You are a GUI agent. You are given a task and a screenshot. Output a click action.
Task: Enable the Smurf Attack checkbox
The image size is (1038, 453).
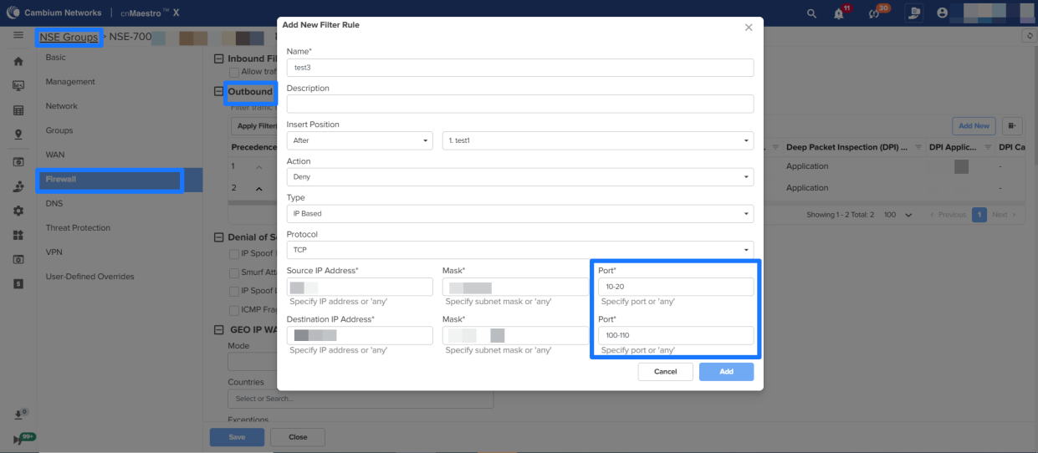click(x=234, y=272)
